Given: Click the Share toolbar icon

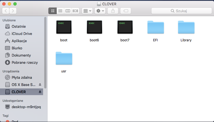Looking at the screenshot, I should 113,11.
